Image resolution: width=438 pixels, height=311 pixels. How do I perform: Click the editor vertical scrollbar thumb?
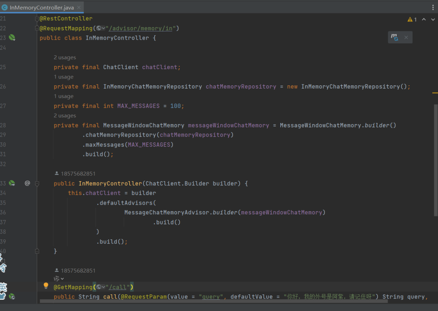point(436,160)
